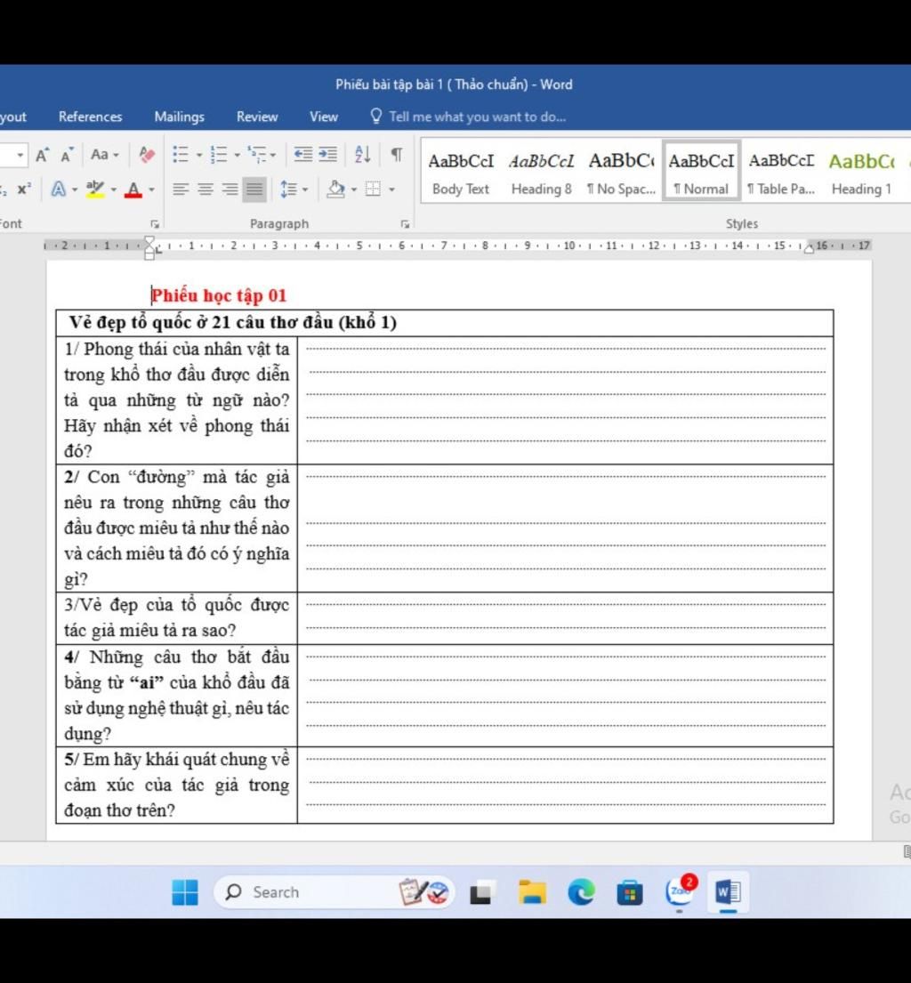Apply the red font color swatch
Viewport: 911px width, 983px height.
coord(133,189)
